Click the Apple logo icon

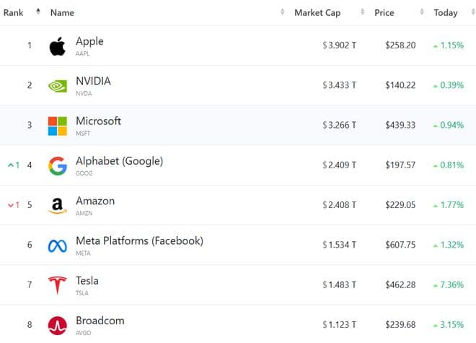tap(57, 46)
